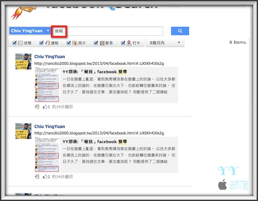Open Chiu YingYuan name on second post
This screenshot has width=258, height=201.
coord(49,127)
